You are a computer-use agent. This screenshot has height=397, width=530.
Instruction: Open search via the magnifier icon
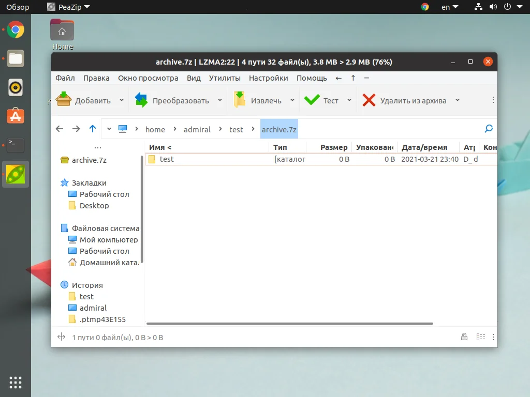pyautogui.click(x=488, y=129)
